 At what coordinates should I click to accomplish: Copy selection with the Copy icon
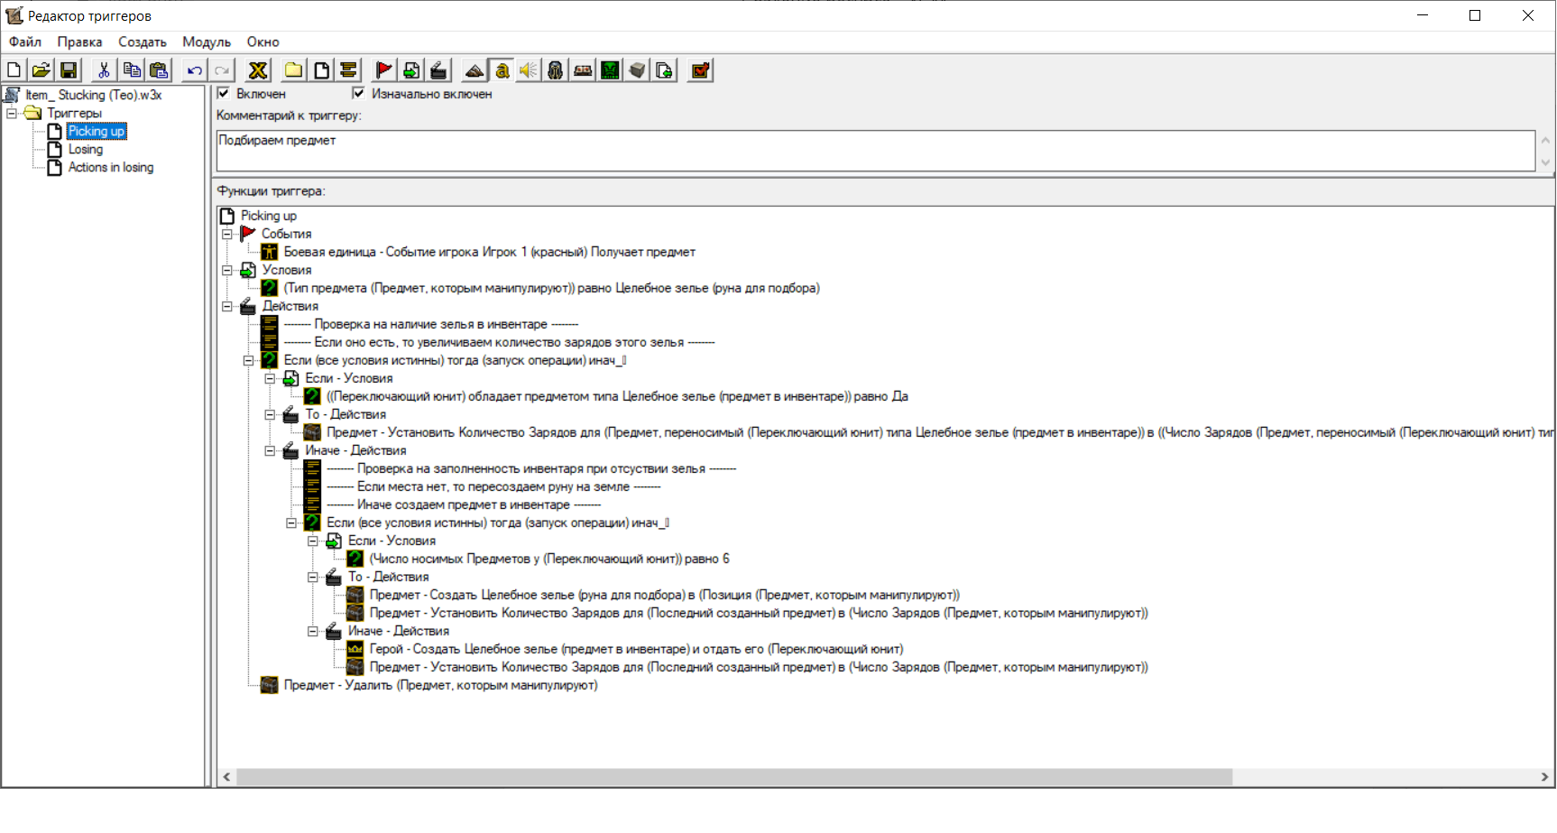point(132,70)
